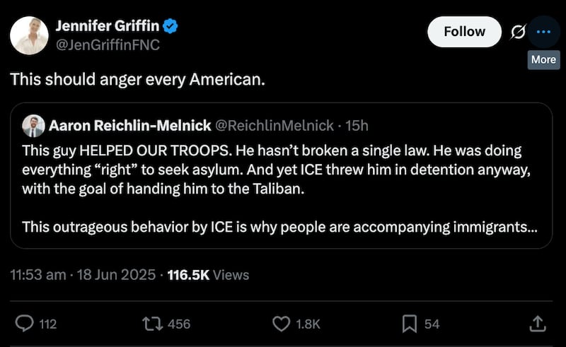The width and height of the screenshot is (566, 347).
Task: Click the Aaron Reichlin-Melnick name in quote
Action: point(129,126)
